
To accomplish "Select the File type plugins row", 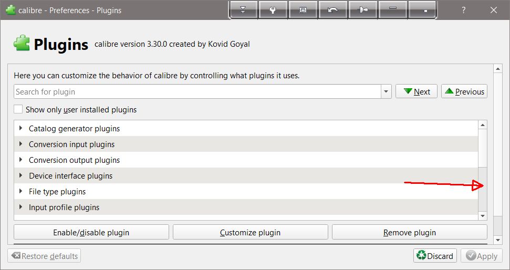I will [x=57, y=192].
